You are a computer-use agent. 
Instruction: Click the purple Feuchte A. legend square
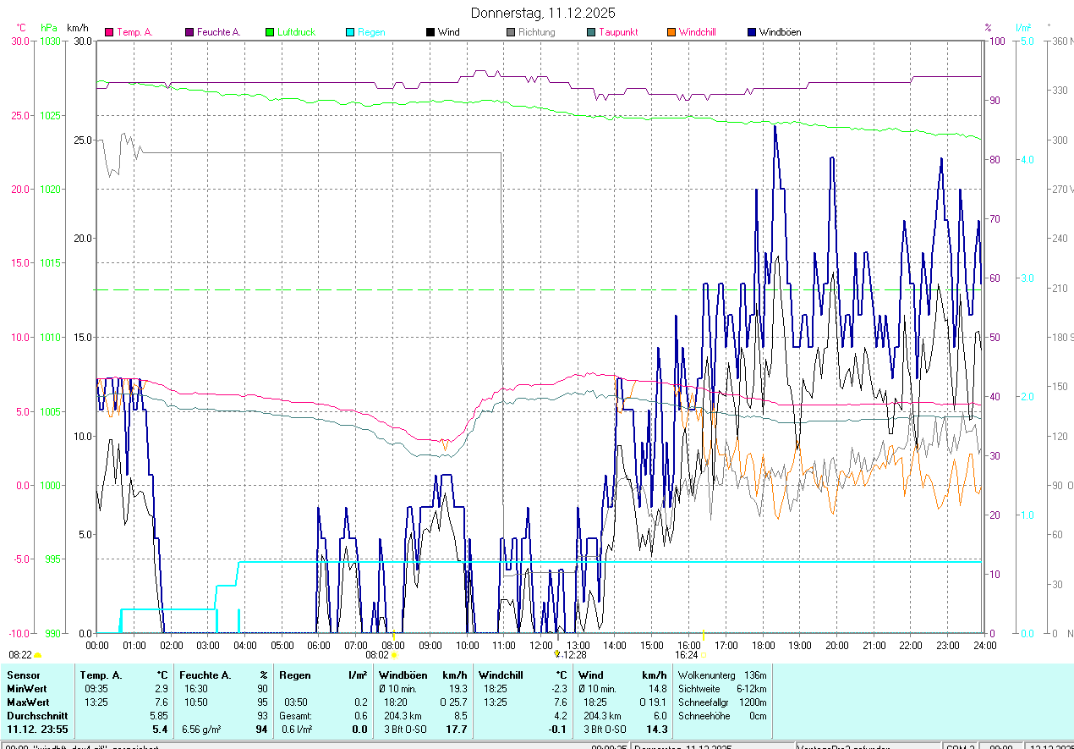click(189, 32)
